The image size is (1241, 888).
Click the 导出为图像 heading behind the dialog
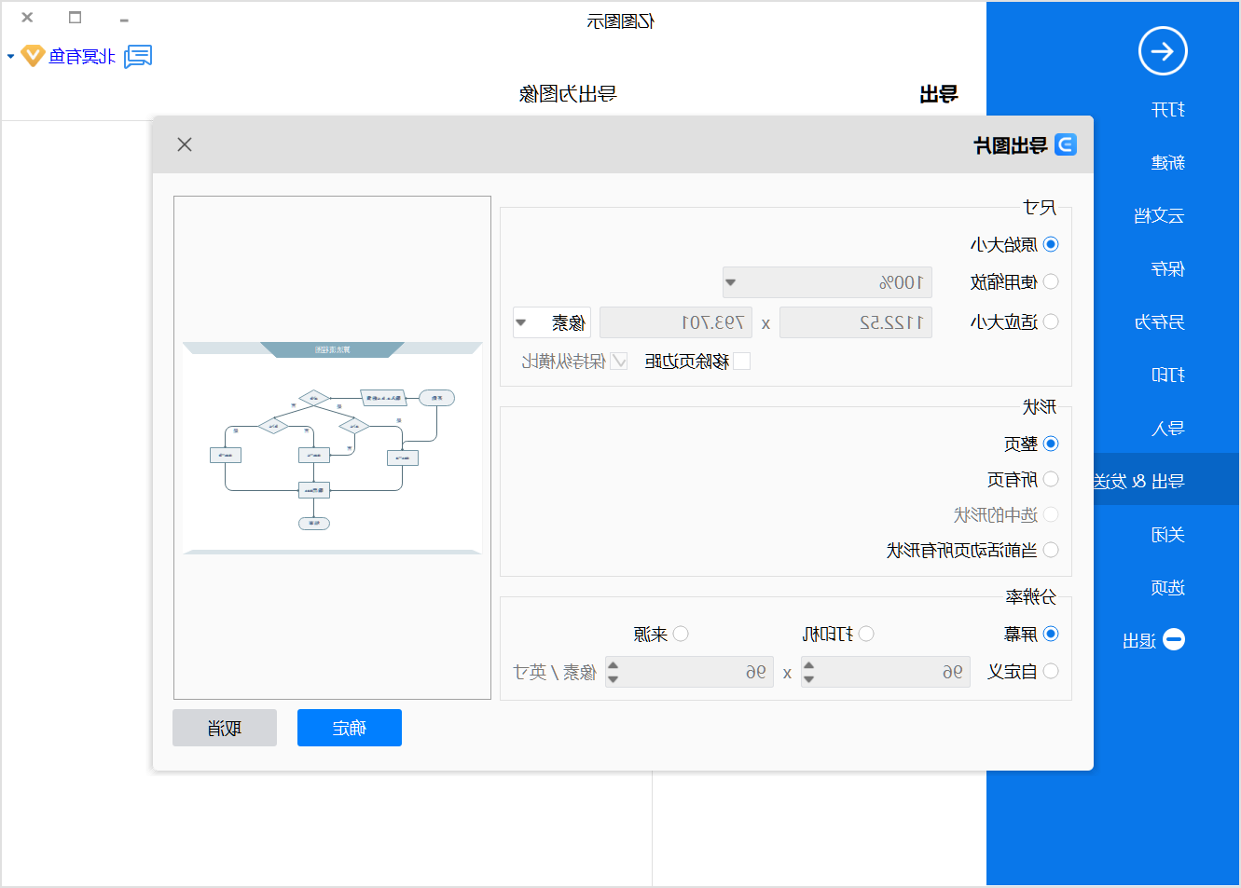click(568, 94)
